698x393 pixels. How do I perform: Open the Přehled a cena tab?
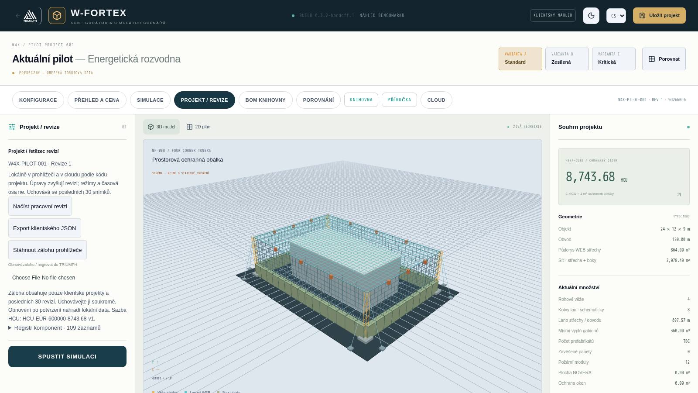point(97,100)
